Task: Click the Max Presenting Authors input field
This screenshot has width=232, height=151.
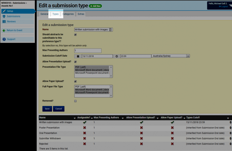Action: (x=88, y=51)
